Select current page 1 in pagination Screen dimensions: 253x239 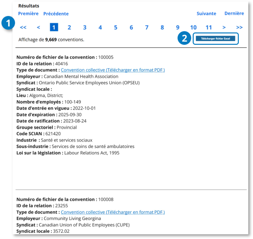[54, 27]
